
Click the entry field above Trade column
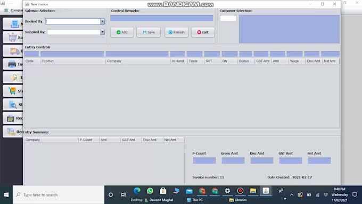(195, 54)
